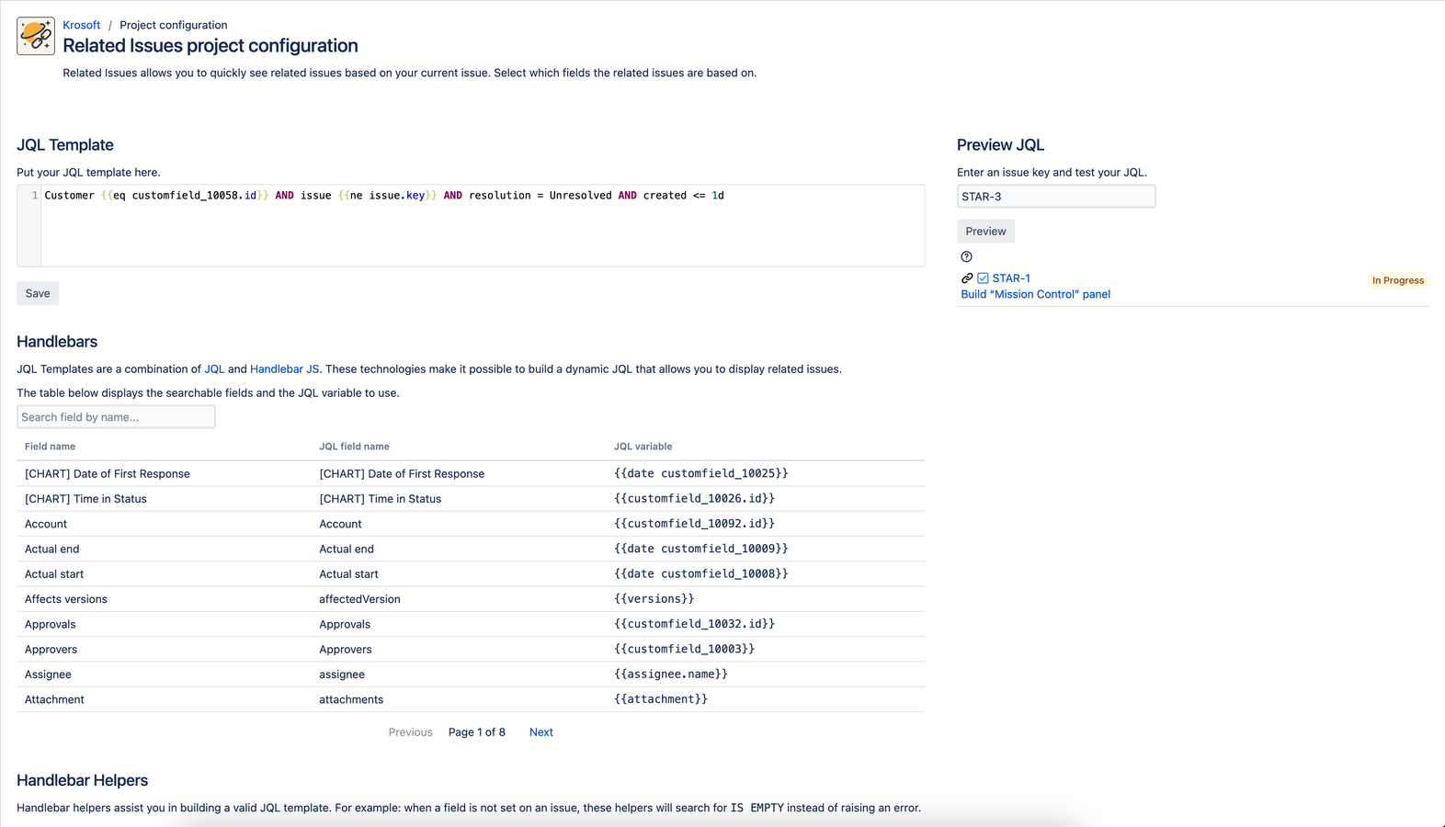The width and height of the screenshot is (1445, 827).
Task: Save the JQL template
Action: pos(38,293)
